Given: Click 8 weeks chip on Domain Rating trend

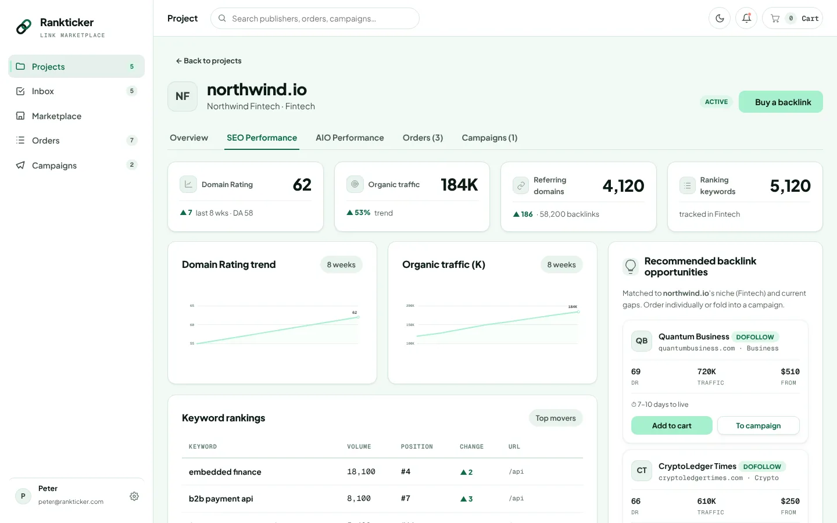Looking at the screenshot, I should click(341, 264).
